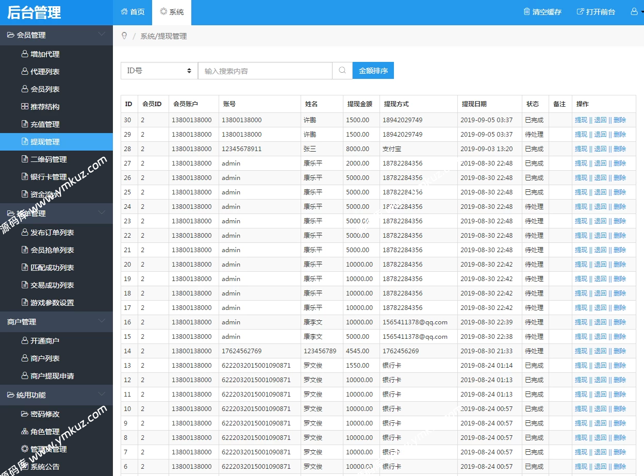
Task: Click 删除 link on row ID 28
Action: [x=620, y=149]
